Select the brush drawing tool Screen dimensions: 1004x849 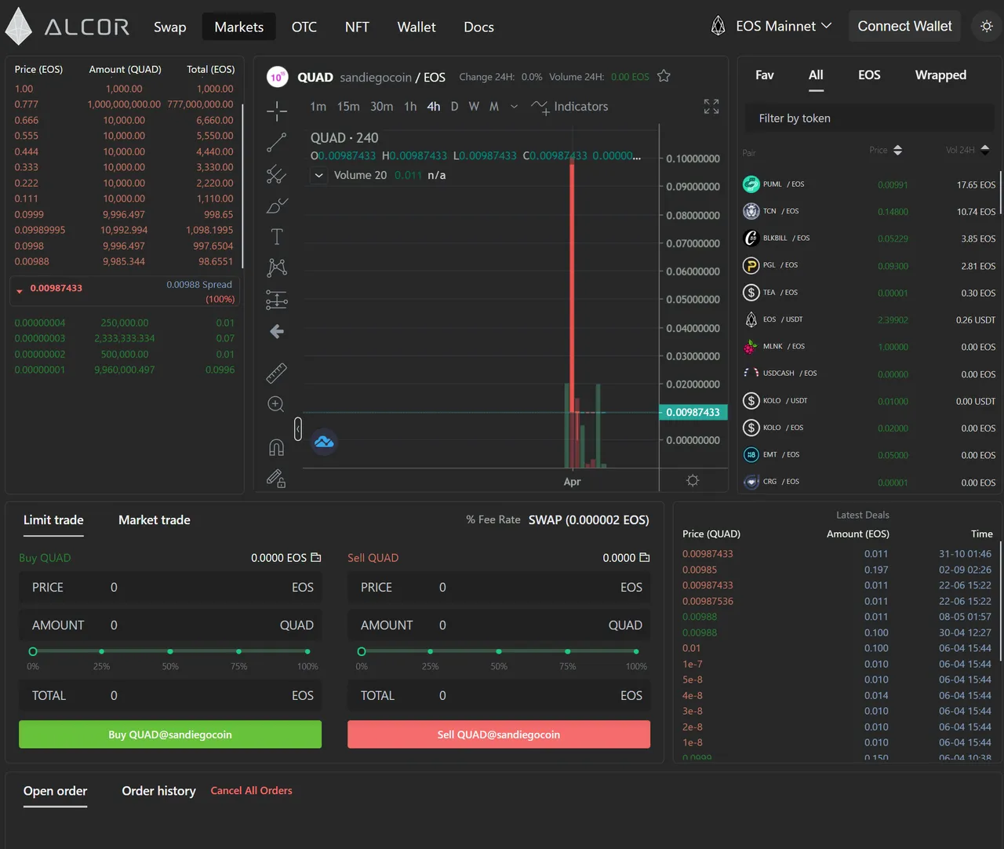(x=277, y=206)
